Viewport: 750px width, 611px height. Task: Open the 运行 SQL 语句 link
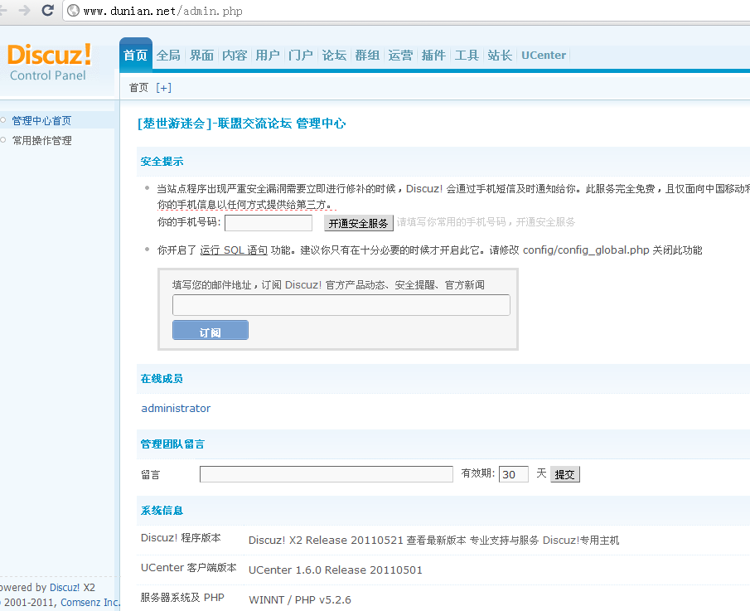click(234, 250)
